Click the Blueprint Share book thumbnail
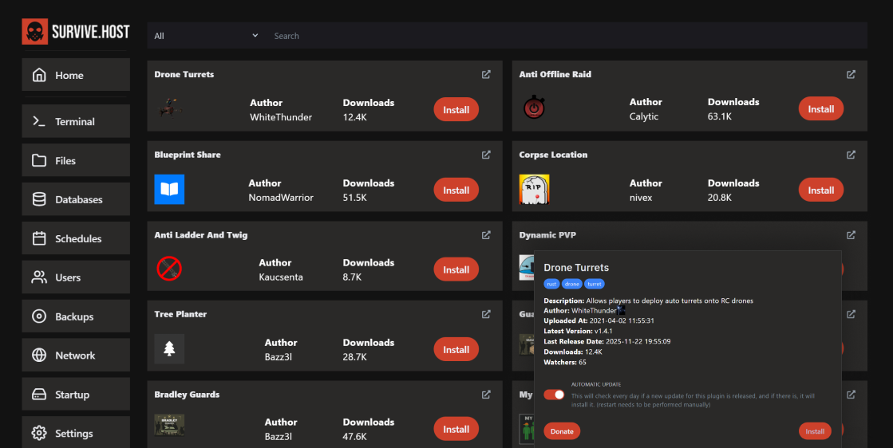 [169, 190]
